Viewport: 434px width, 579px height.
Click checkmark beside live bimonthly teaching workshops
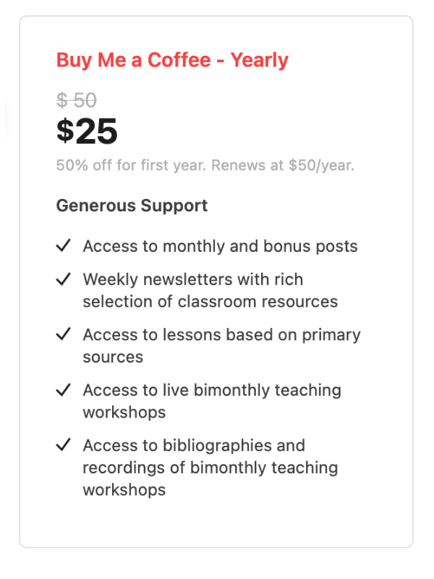(x=63, y=389)
